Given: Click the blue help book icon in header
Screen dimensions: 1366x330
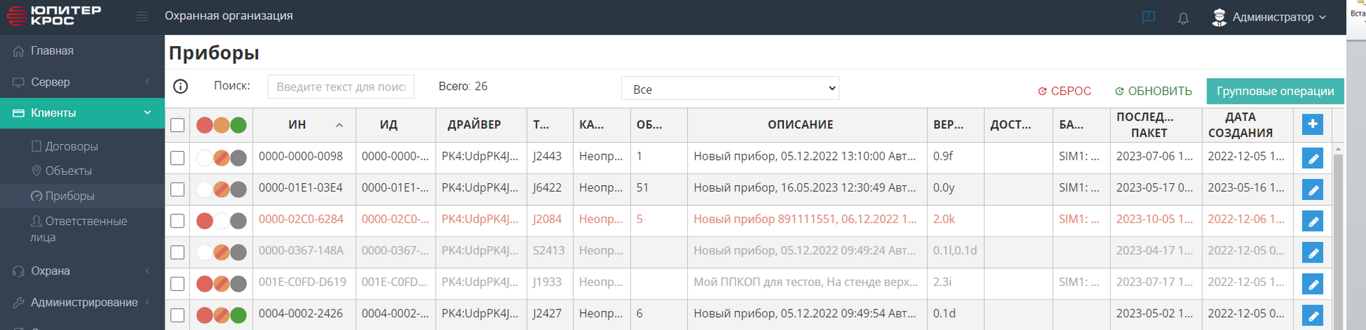Looking at the screenshot, I should tap(1148, 17).
